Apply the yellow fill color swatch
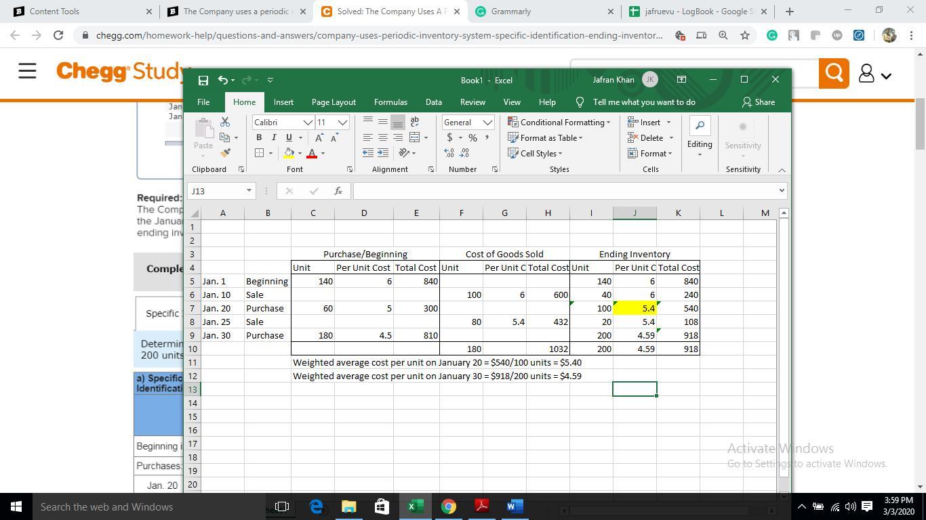The height and width of the screenshot is (520, 926). [289, 154]
